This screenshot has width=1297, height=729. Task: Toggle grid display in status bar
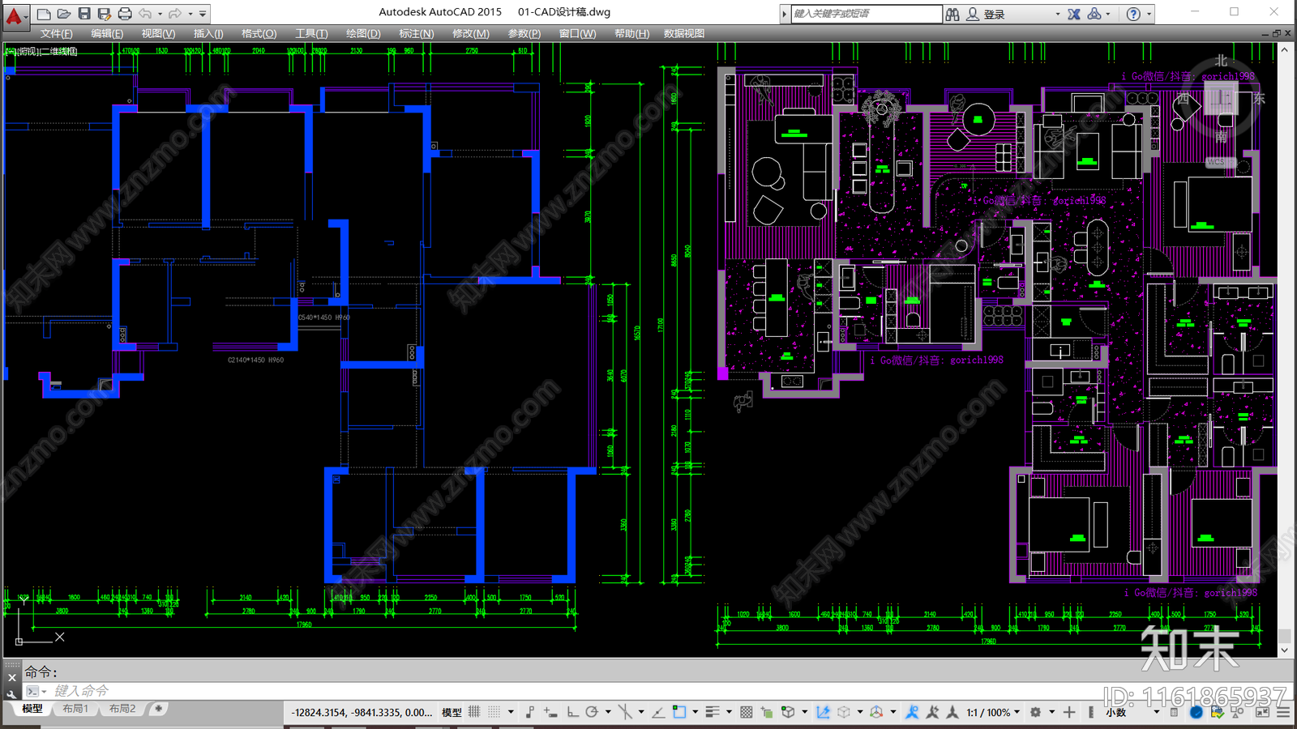(474, 712)
